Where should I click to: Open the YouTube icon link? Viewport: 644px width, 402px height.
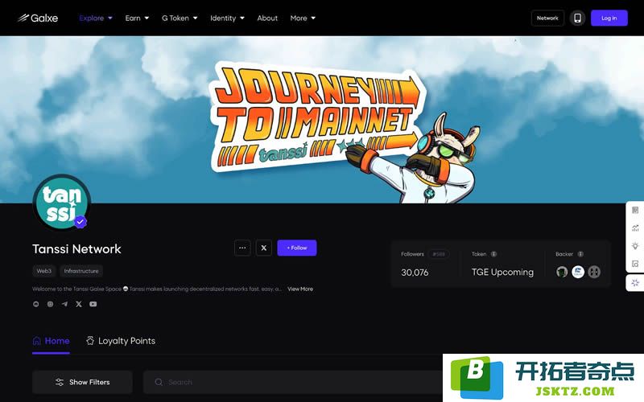pos(93,304)
